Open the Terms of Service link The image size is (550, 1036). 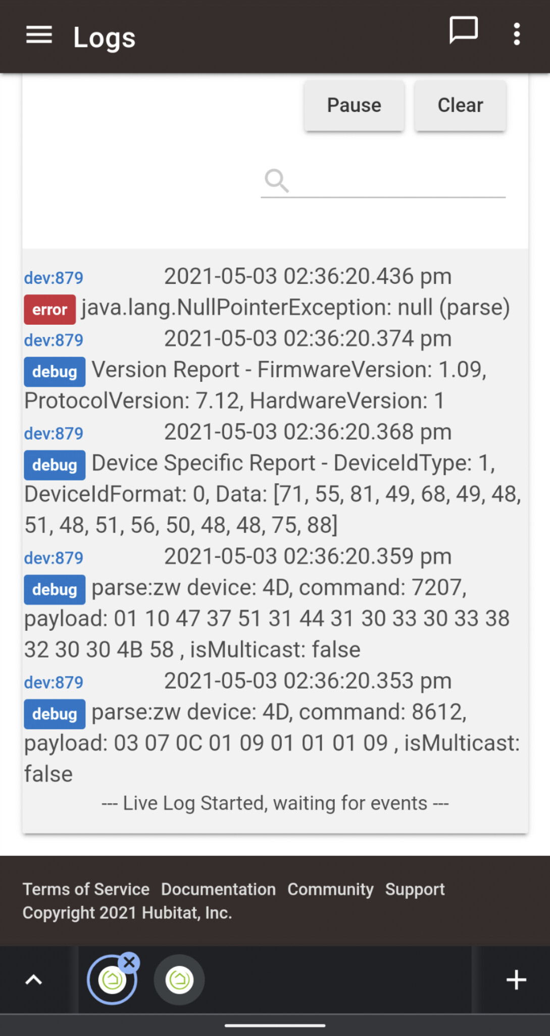pos(86,889)
